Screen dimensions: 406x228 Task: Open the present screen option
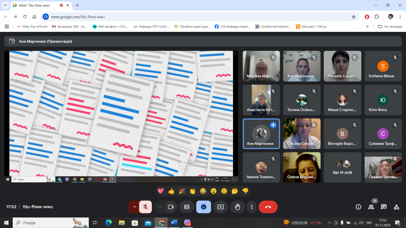[220, 207]
